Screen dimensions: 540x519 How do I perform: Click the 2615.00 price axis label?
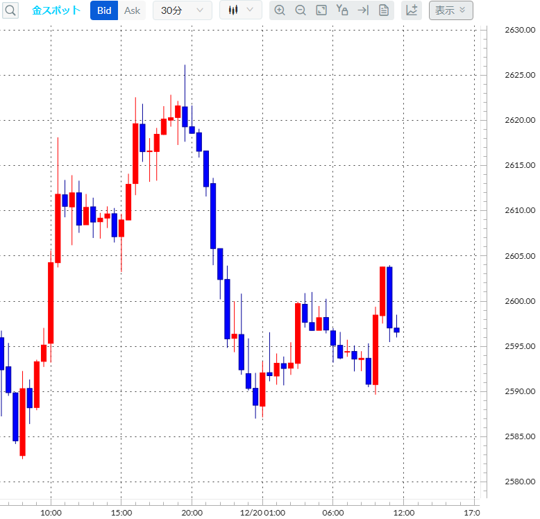(x=520, y=165)
